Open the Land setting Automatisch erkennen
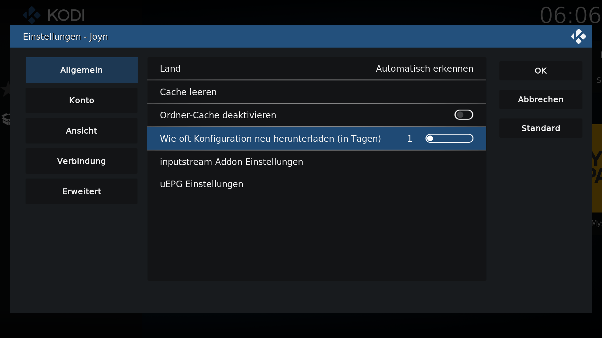Screen dimensions: 602x338 pos(317,69)
